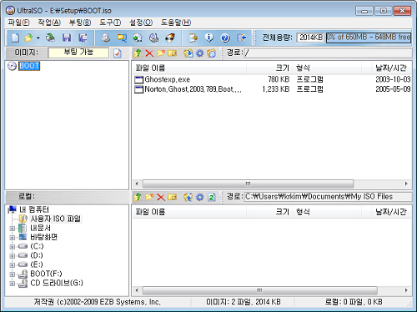417x312 pixels.
Task: Click the Rename icon in the image pane toolbar
Action: pos(173,53)
